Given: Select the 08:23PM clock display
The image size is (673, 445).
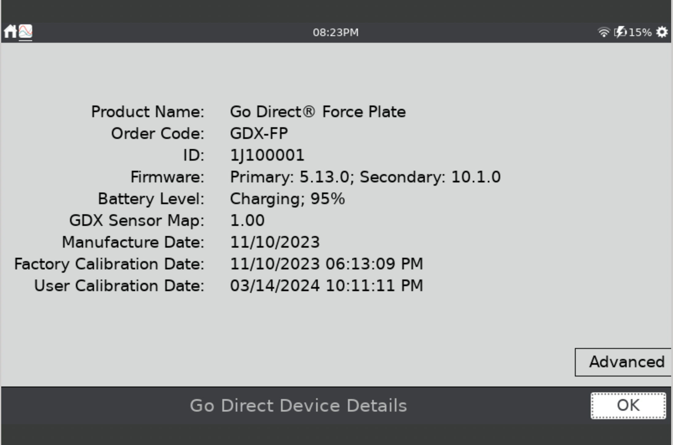Looking at the screenshot, I should point(336,32).
